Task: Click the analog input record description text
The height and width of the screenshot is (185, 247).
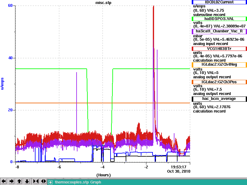Action: (211, 44)
